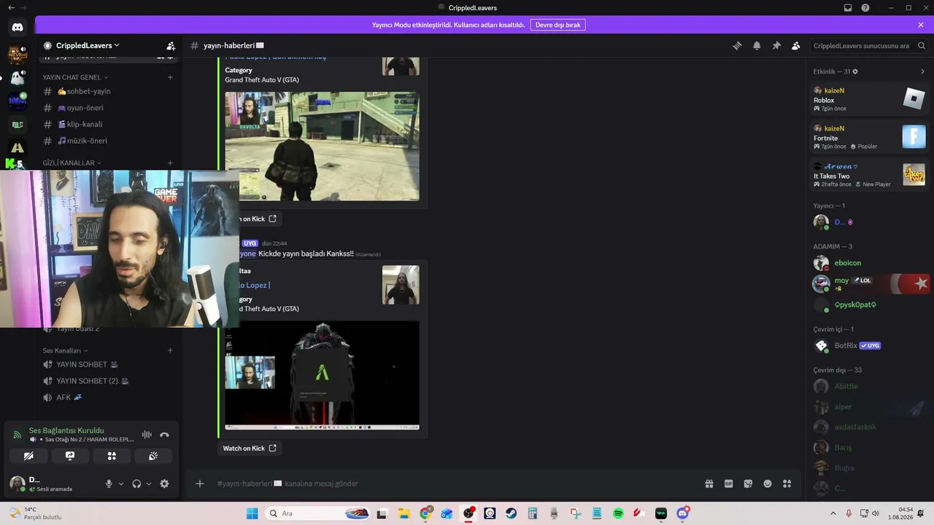The image size is (934, 525).
Task: Toggle the camera in the voice panel
Action: coord(28,456)
